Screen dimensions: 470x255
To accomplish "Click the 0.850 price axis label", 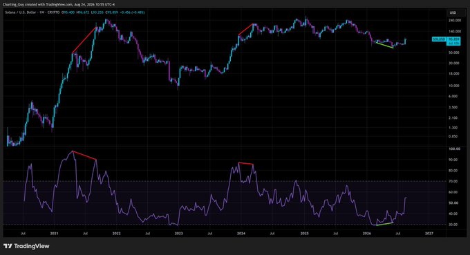I will coord(453,136).
